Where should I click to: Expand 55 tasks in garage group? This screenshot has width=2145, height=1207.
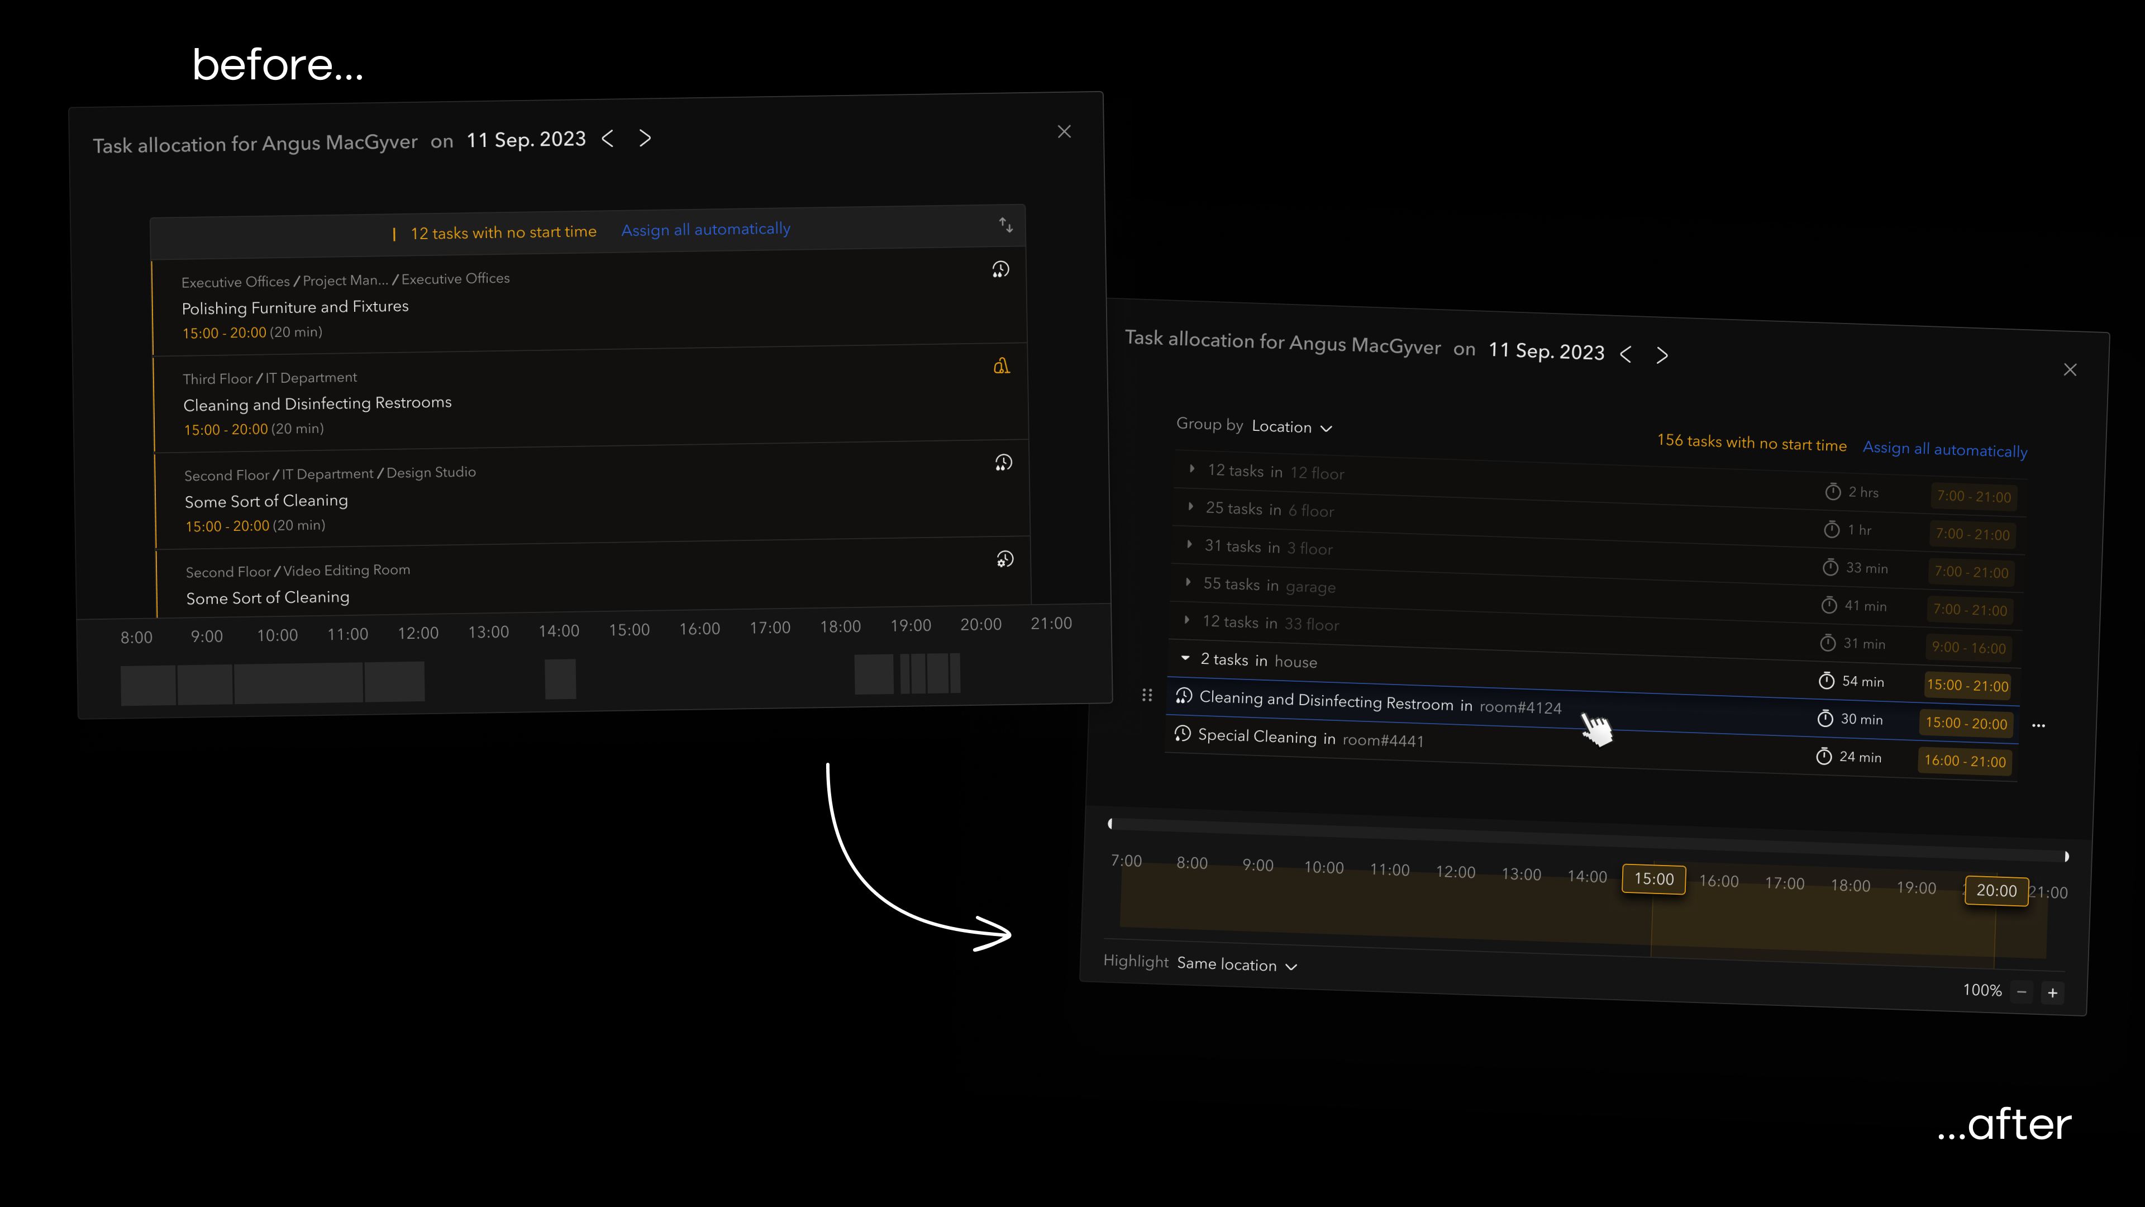[1188, 582]
